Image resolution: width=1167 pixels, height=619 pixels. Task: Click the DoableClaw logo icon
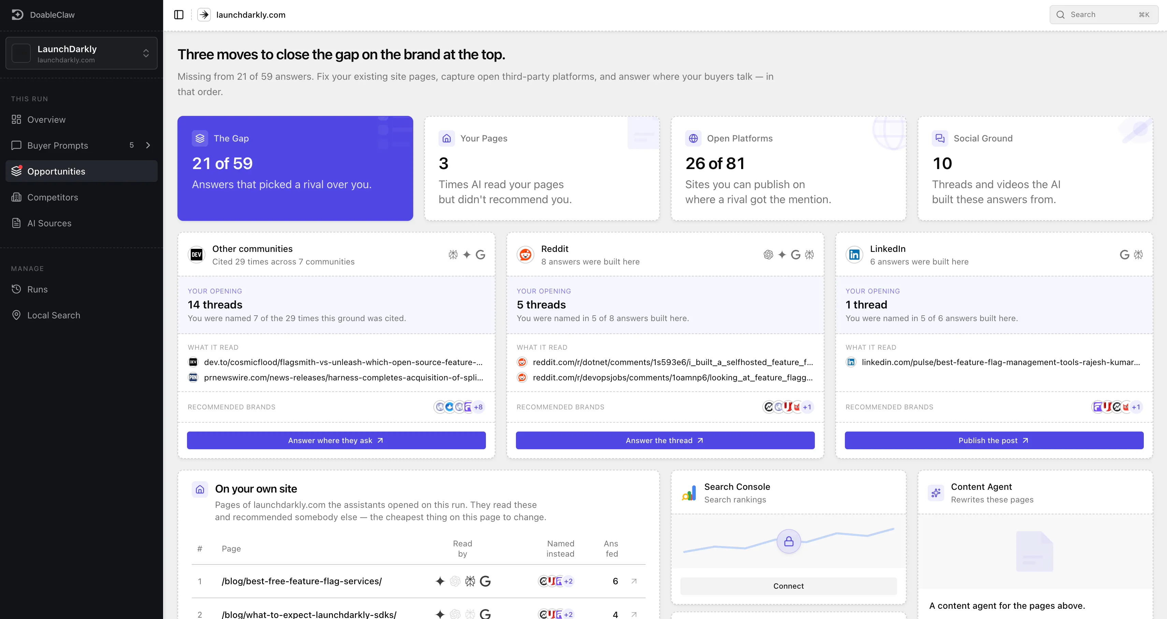[x=17, y=14]
